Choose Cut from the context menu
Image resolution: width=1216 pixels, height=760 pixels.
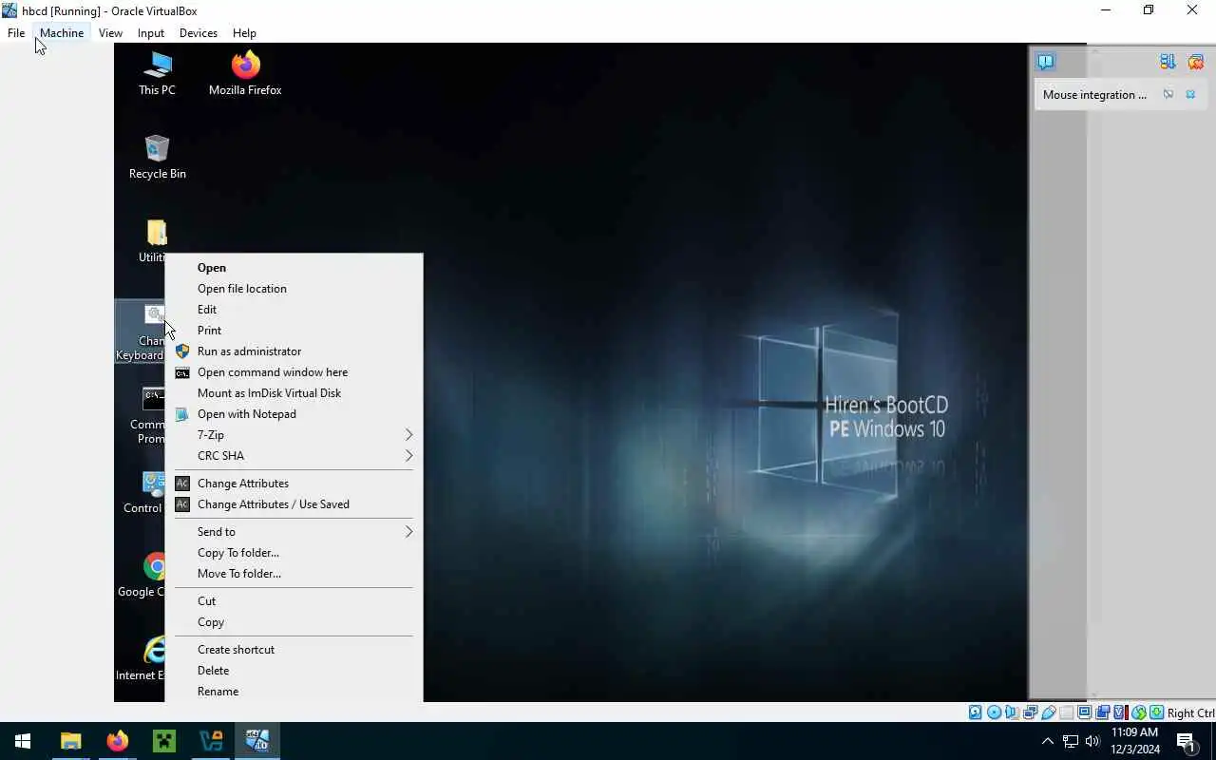coord(294,601)
